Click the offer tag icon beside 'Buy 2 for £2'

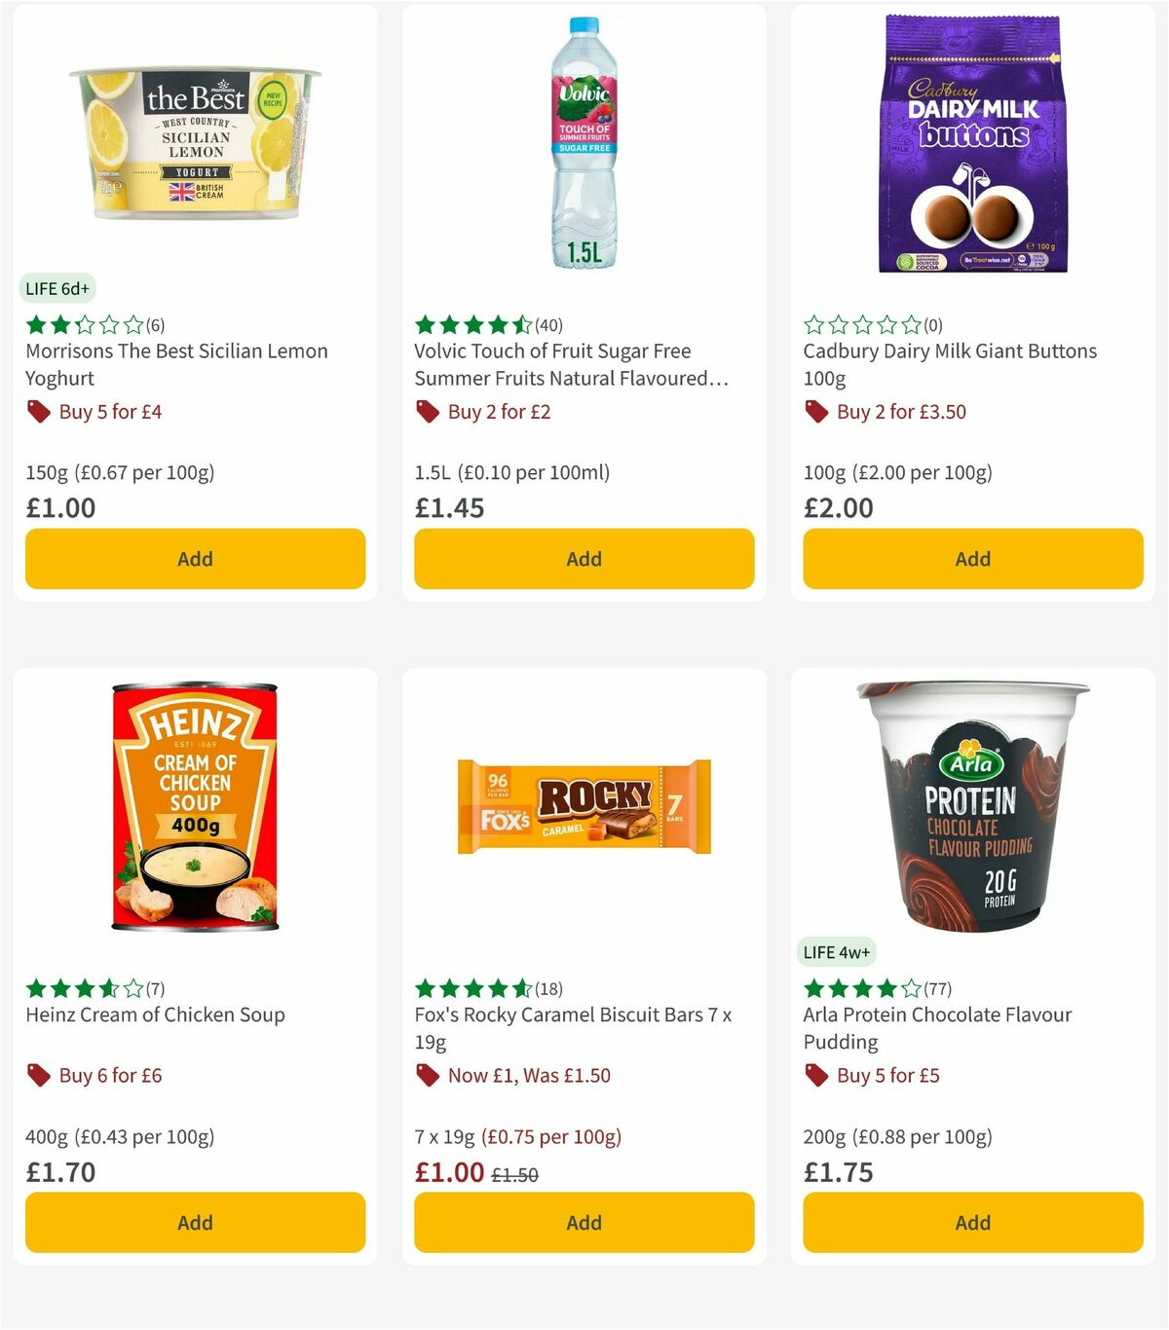[x=427, y=412]
